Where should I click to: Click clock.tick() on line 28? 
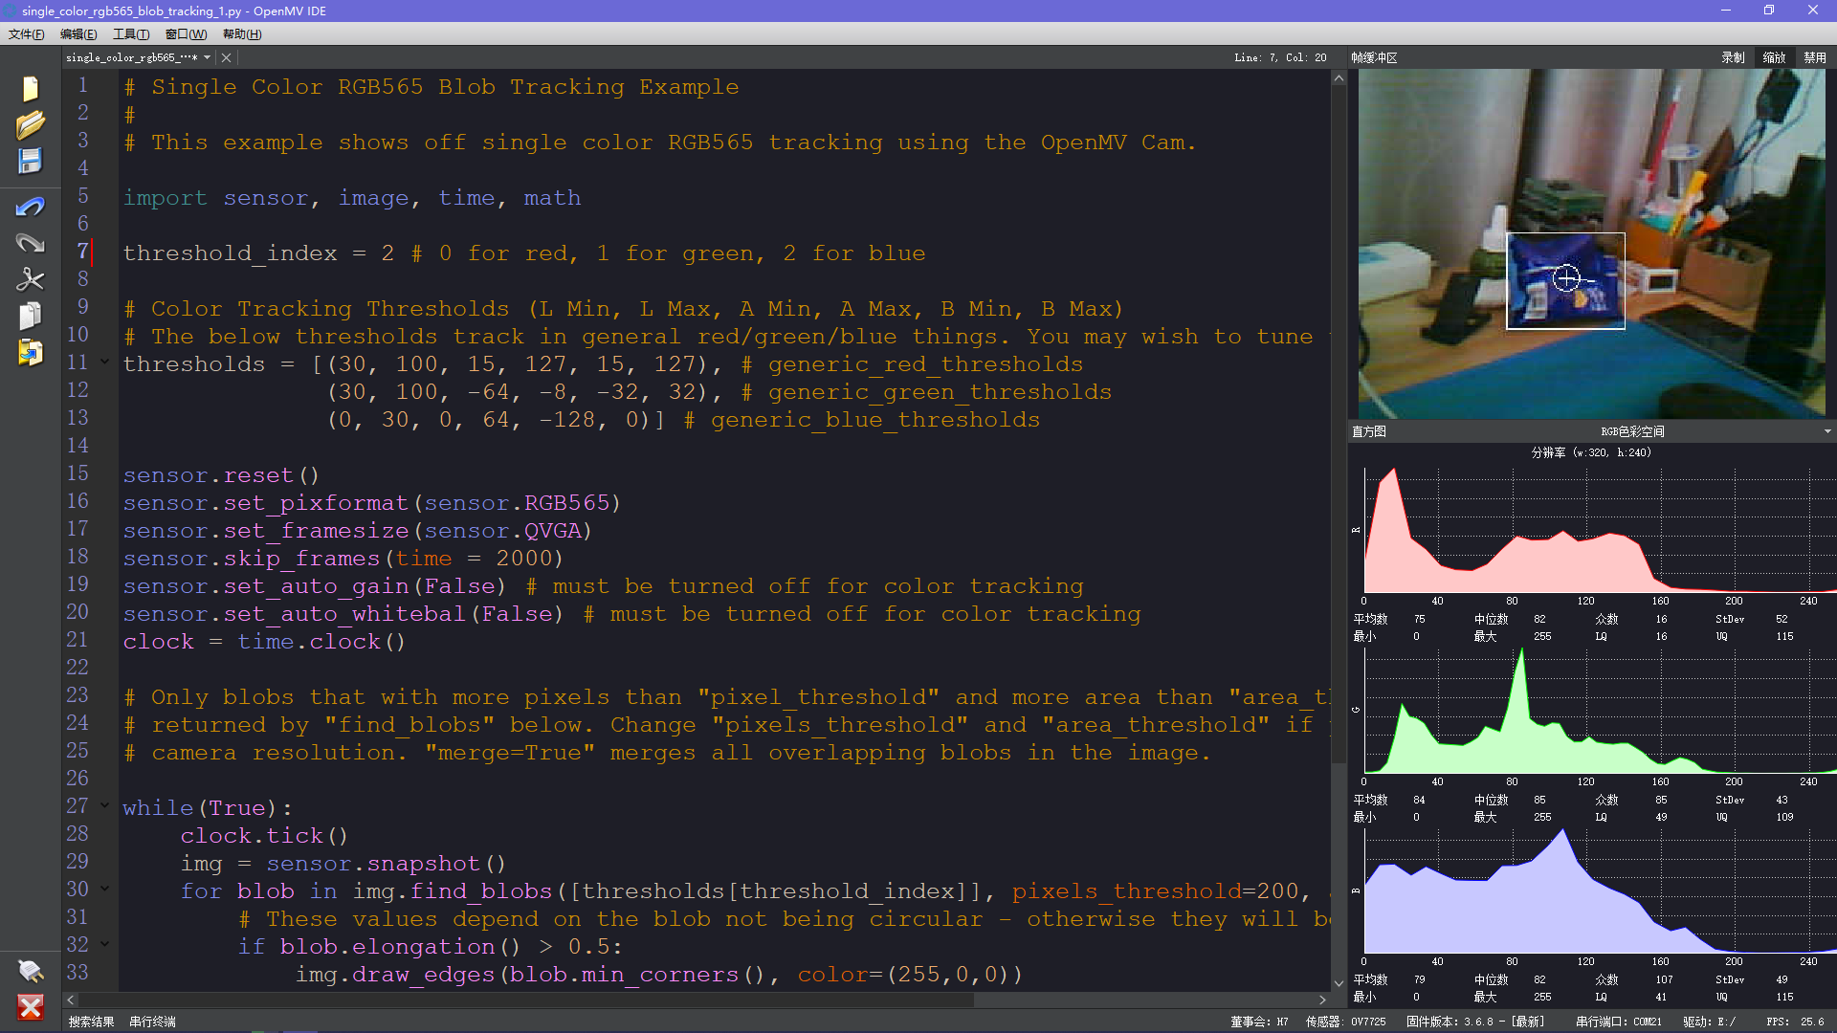(264, 836)
